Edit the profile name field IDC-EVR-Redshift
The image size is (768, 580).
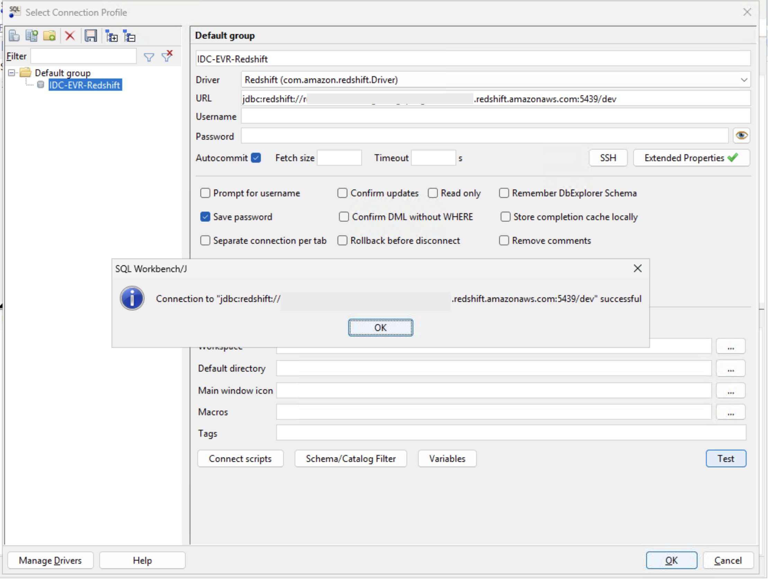coord(473,59)
